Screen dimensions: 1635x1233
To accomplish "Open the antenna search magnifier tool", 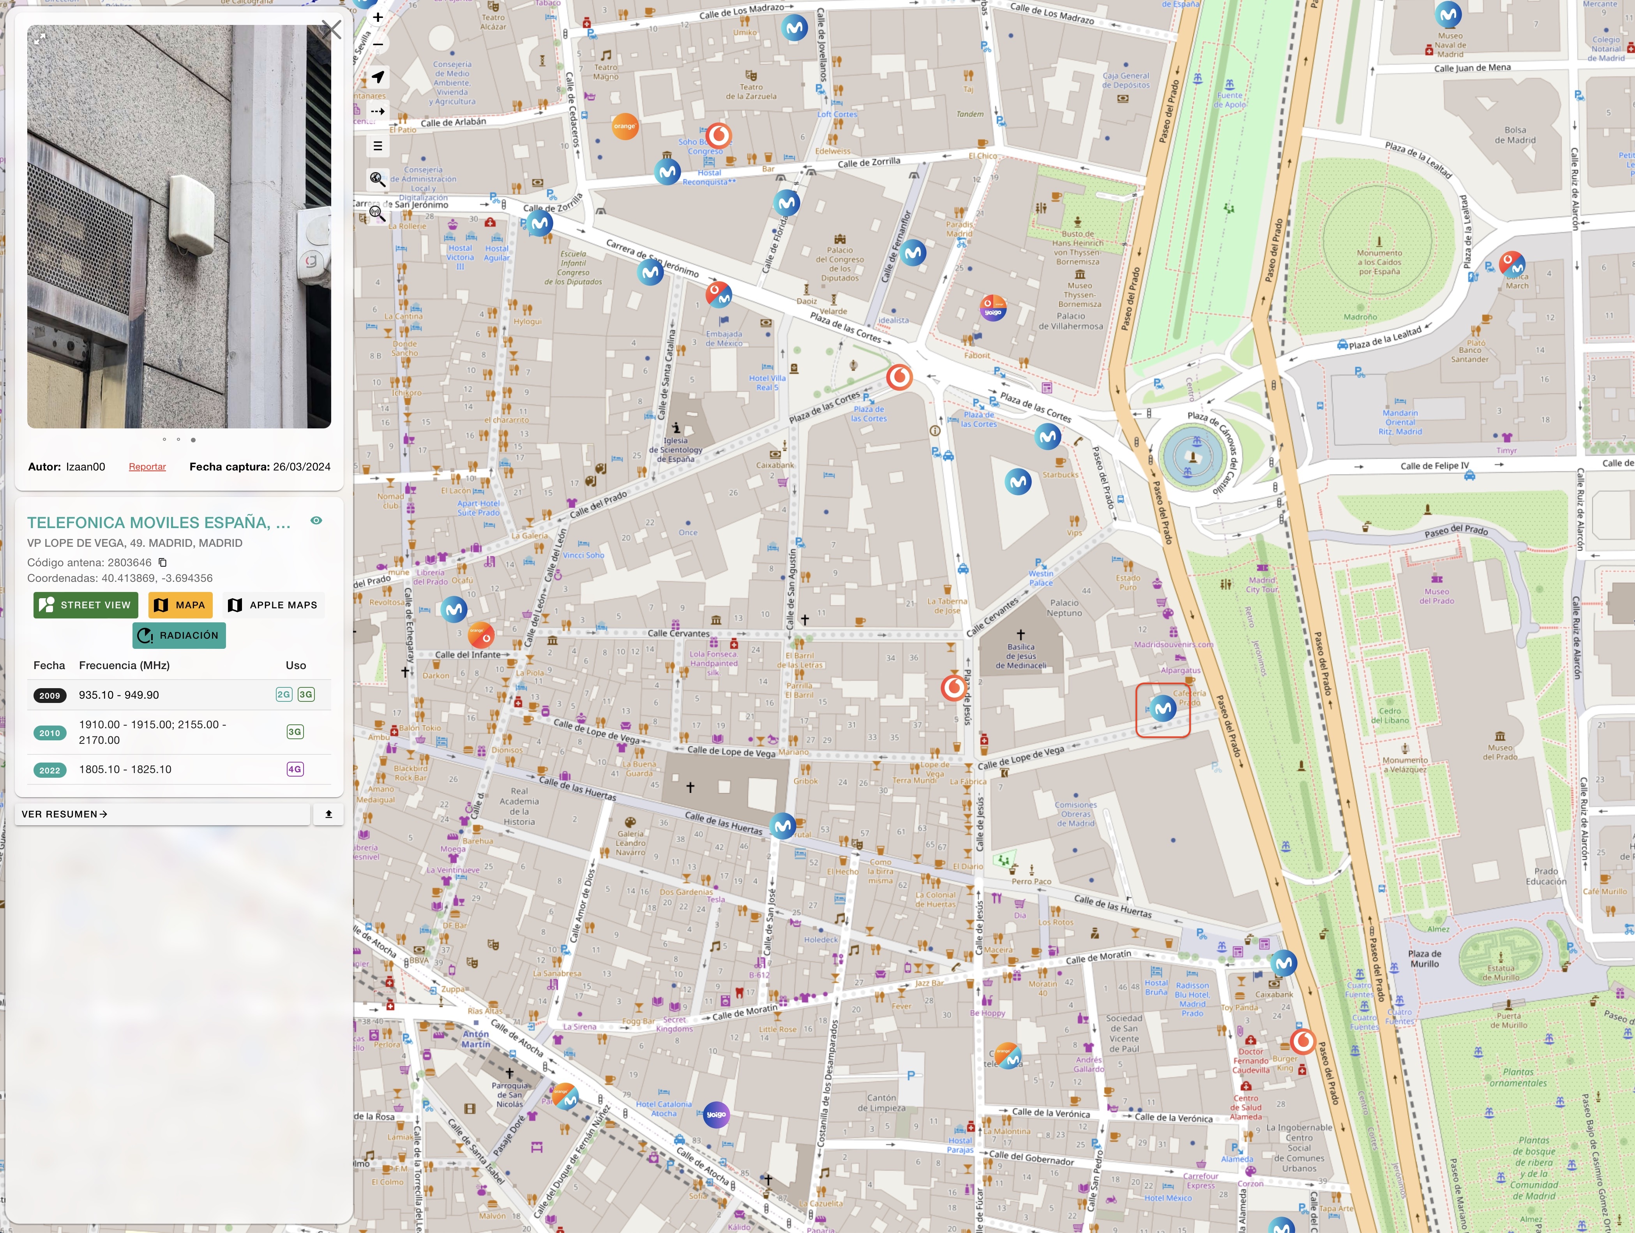I will click(378, 214).
